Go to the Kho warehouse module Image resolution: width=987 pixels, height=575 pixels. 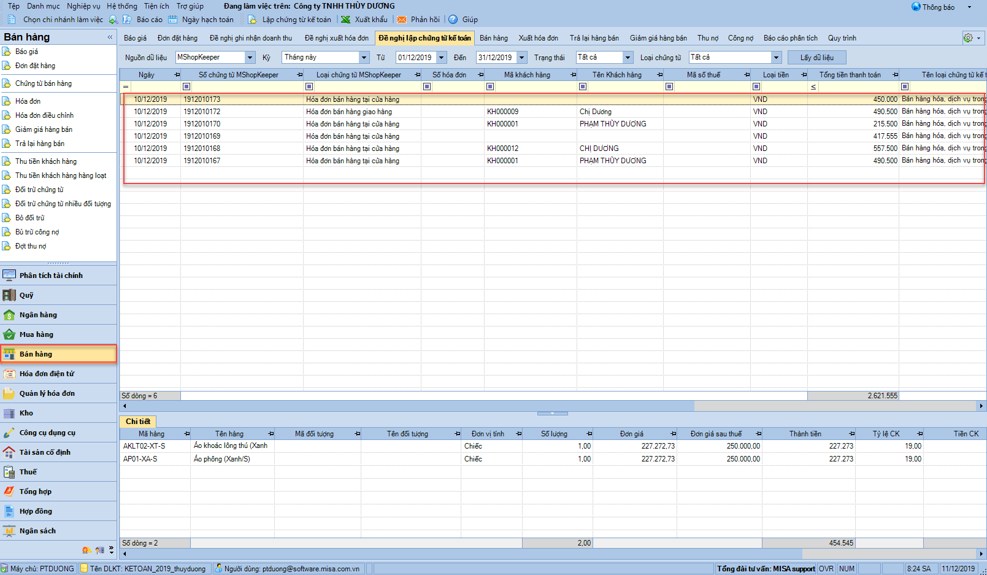click(x=26, y=413)
